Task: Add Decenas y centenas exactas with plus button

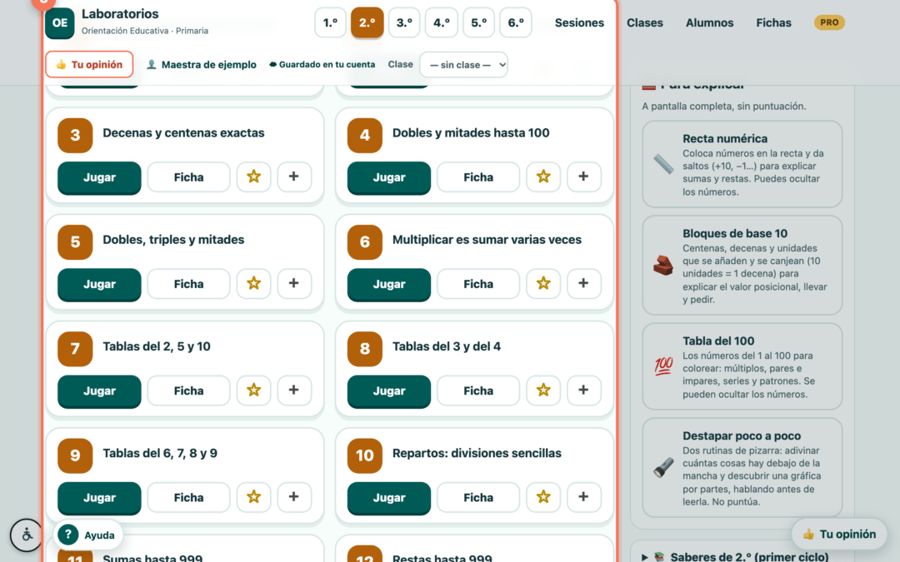Action: click(294, 177)
